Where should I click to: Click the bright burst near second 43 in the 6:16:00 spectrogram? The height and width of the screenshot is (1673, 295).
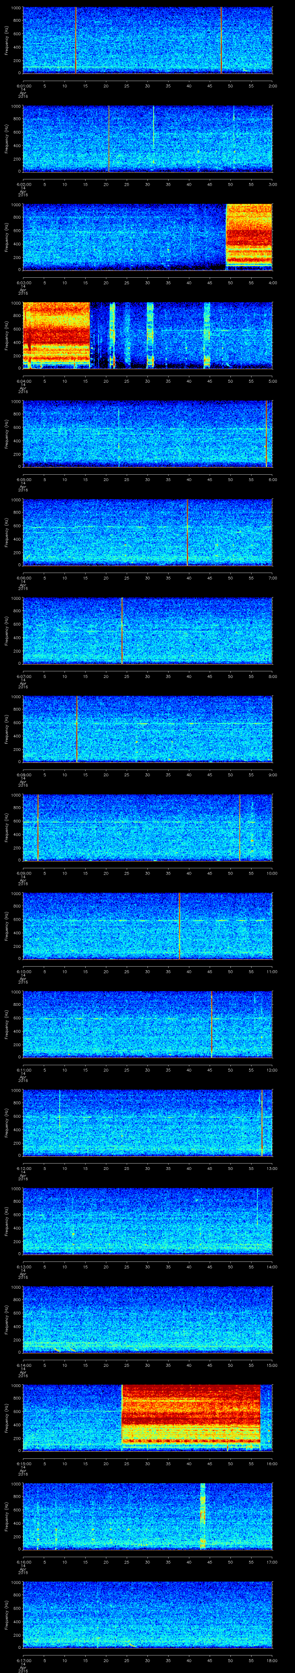203,1517
